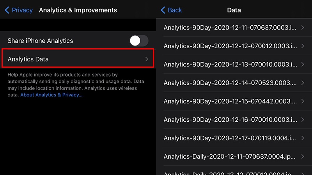This screenshot has width=312, height=175.
Task: Open About Analytics & Privacy link
Action: 51,95
